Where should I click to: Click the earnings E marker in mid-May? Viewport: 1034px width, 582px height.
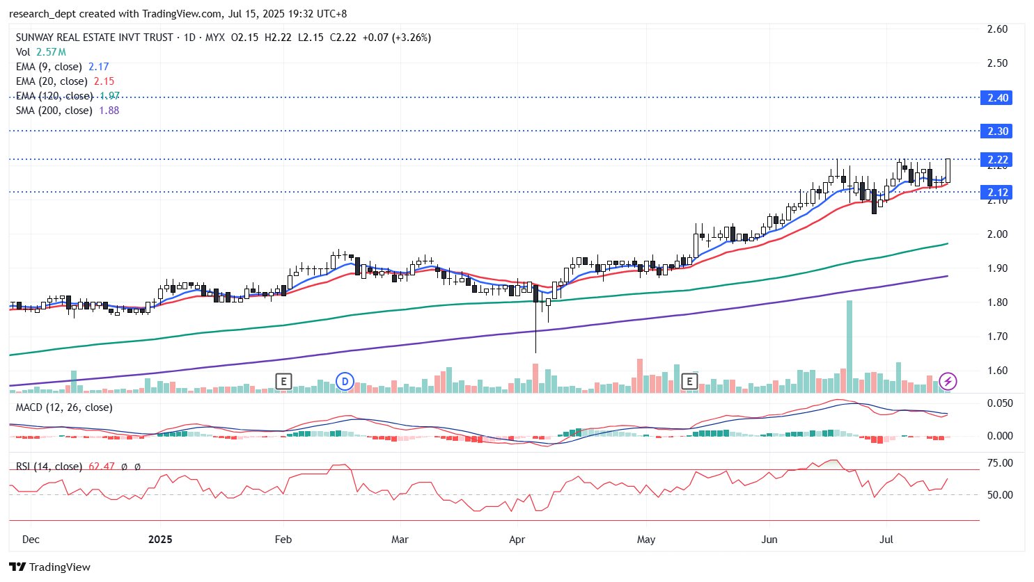[689, 381]
